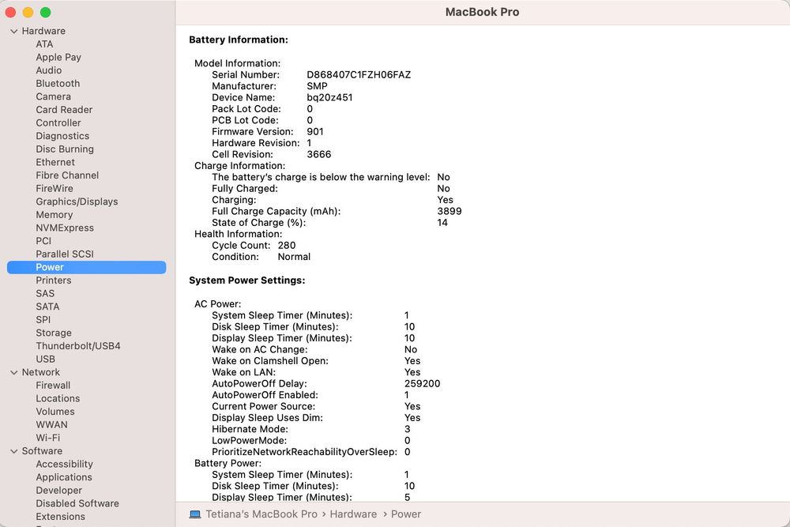
Task: Show Bluetooth information
Action: 58,84
